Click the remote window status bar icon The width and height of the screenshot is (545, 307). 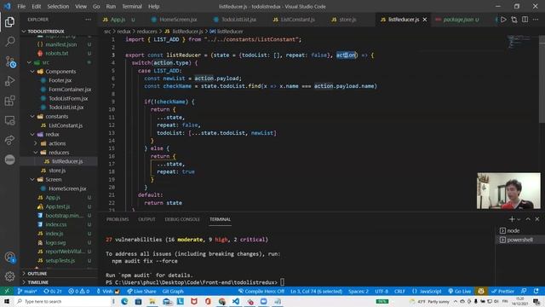7,292
